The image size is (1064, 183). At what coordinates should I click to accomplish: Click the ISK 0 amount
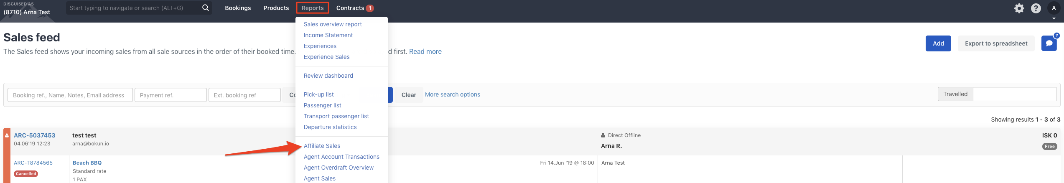tap(1049, 135)
